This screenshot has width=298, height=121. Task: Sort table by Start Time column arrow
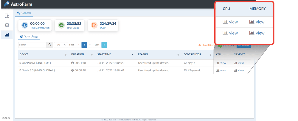pyautogui.click(x=132, y=55)
